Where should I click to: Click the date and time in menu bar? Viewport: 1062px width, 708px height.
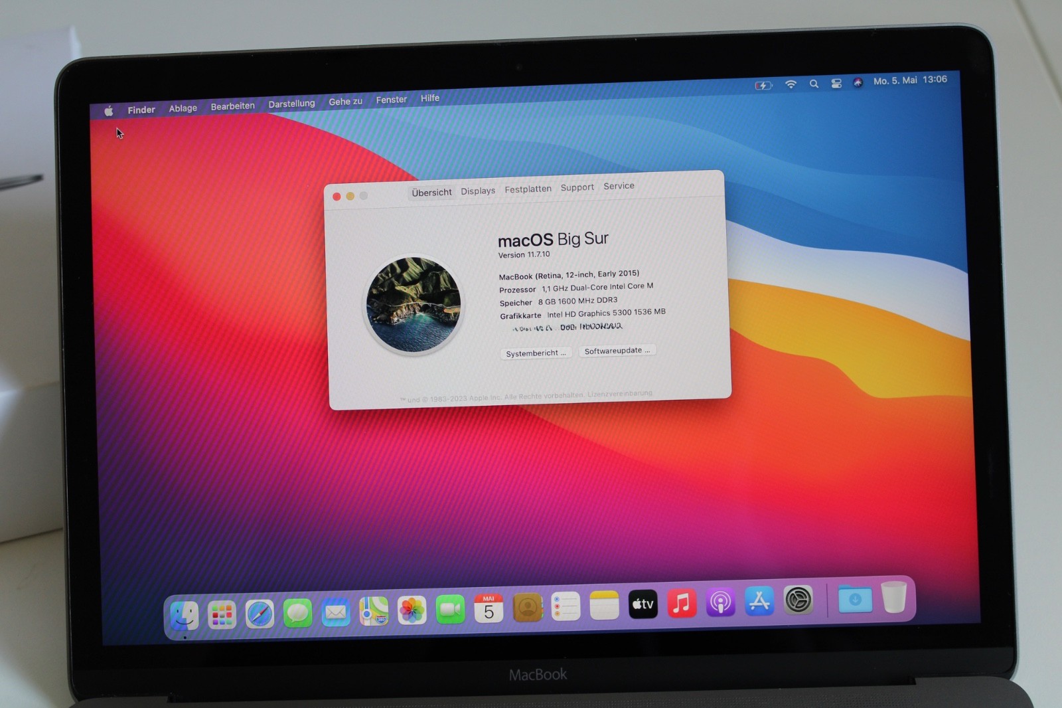pyautogui.click(x=910, y=80)
